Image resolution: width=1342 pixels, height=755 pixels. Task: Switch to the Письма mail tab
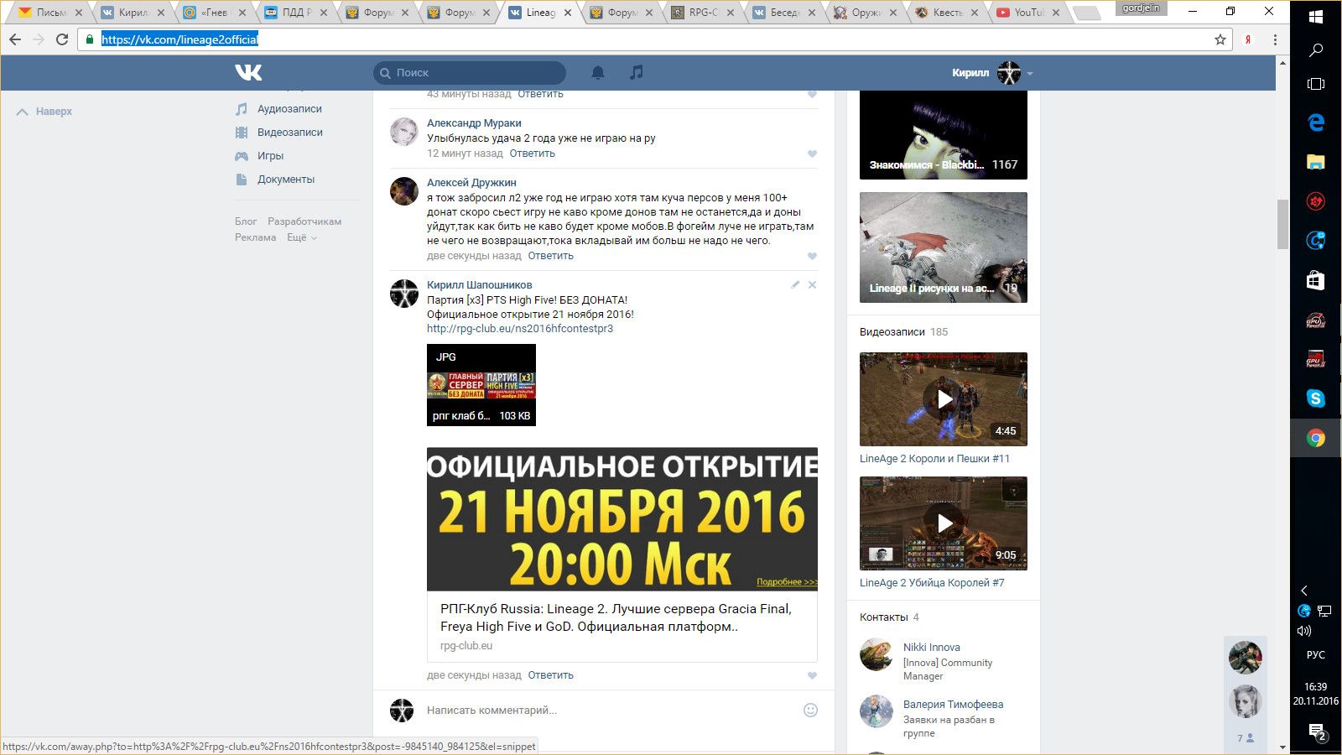(49, 13)
